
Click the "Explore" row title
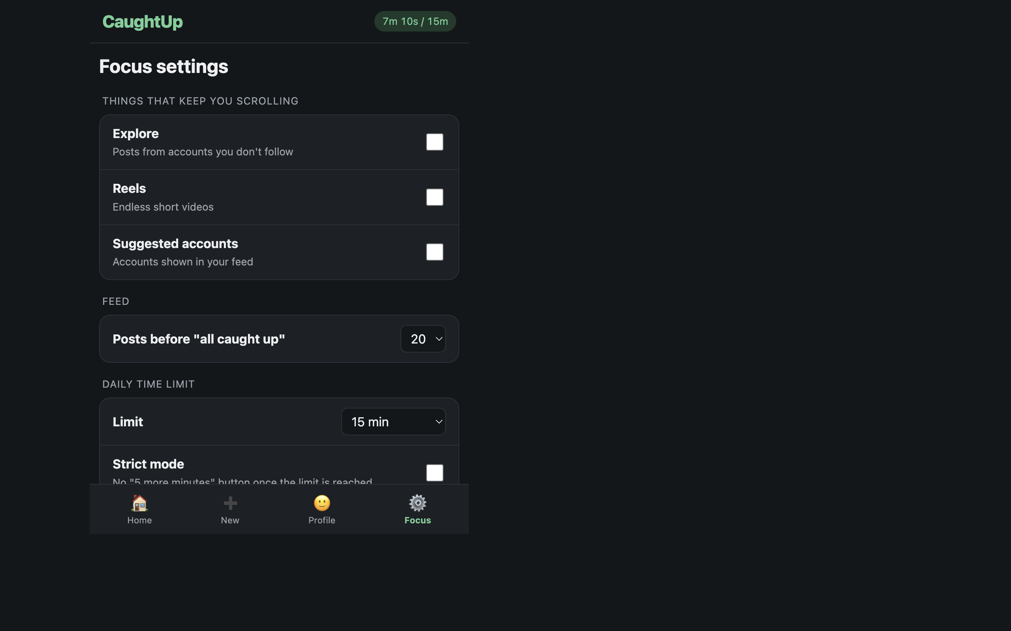click(x=136, y=134)
